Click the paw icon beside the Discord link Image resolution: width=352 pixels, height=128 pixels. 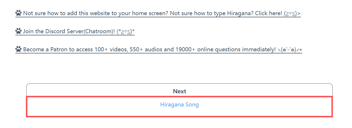click(19, 31)
